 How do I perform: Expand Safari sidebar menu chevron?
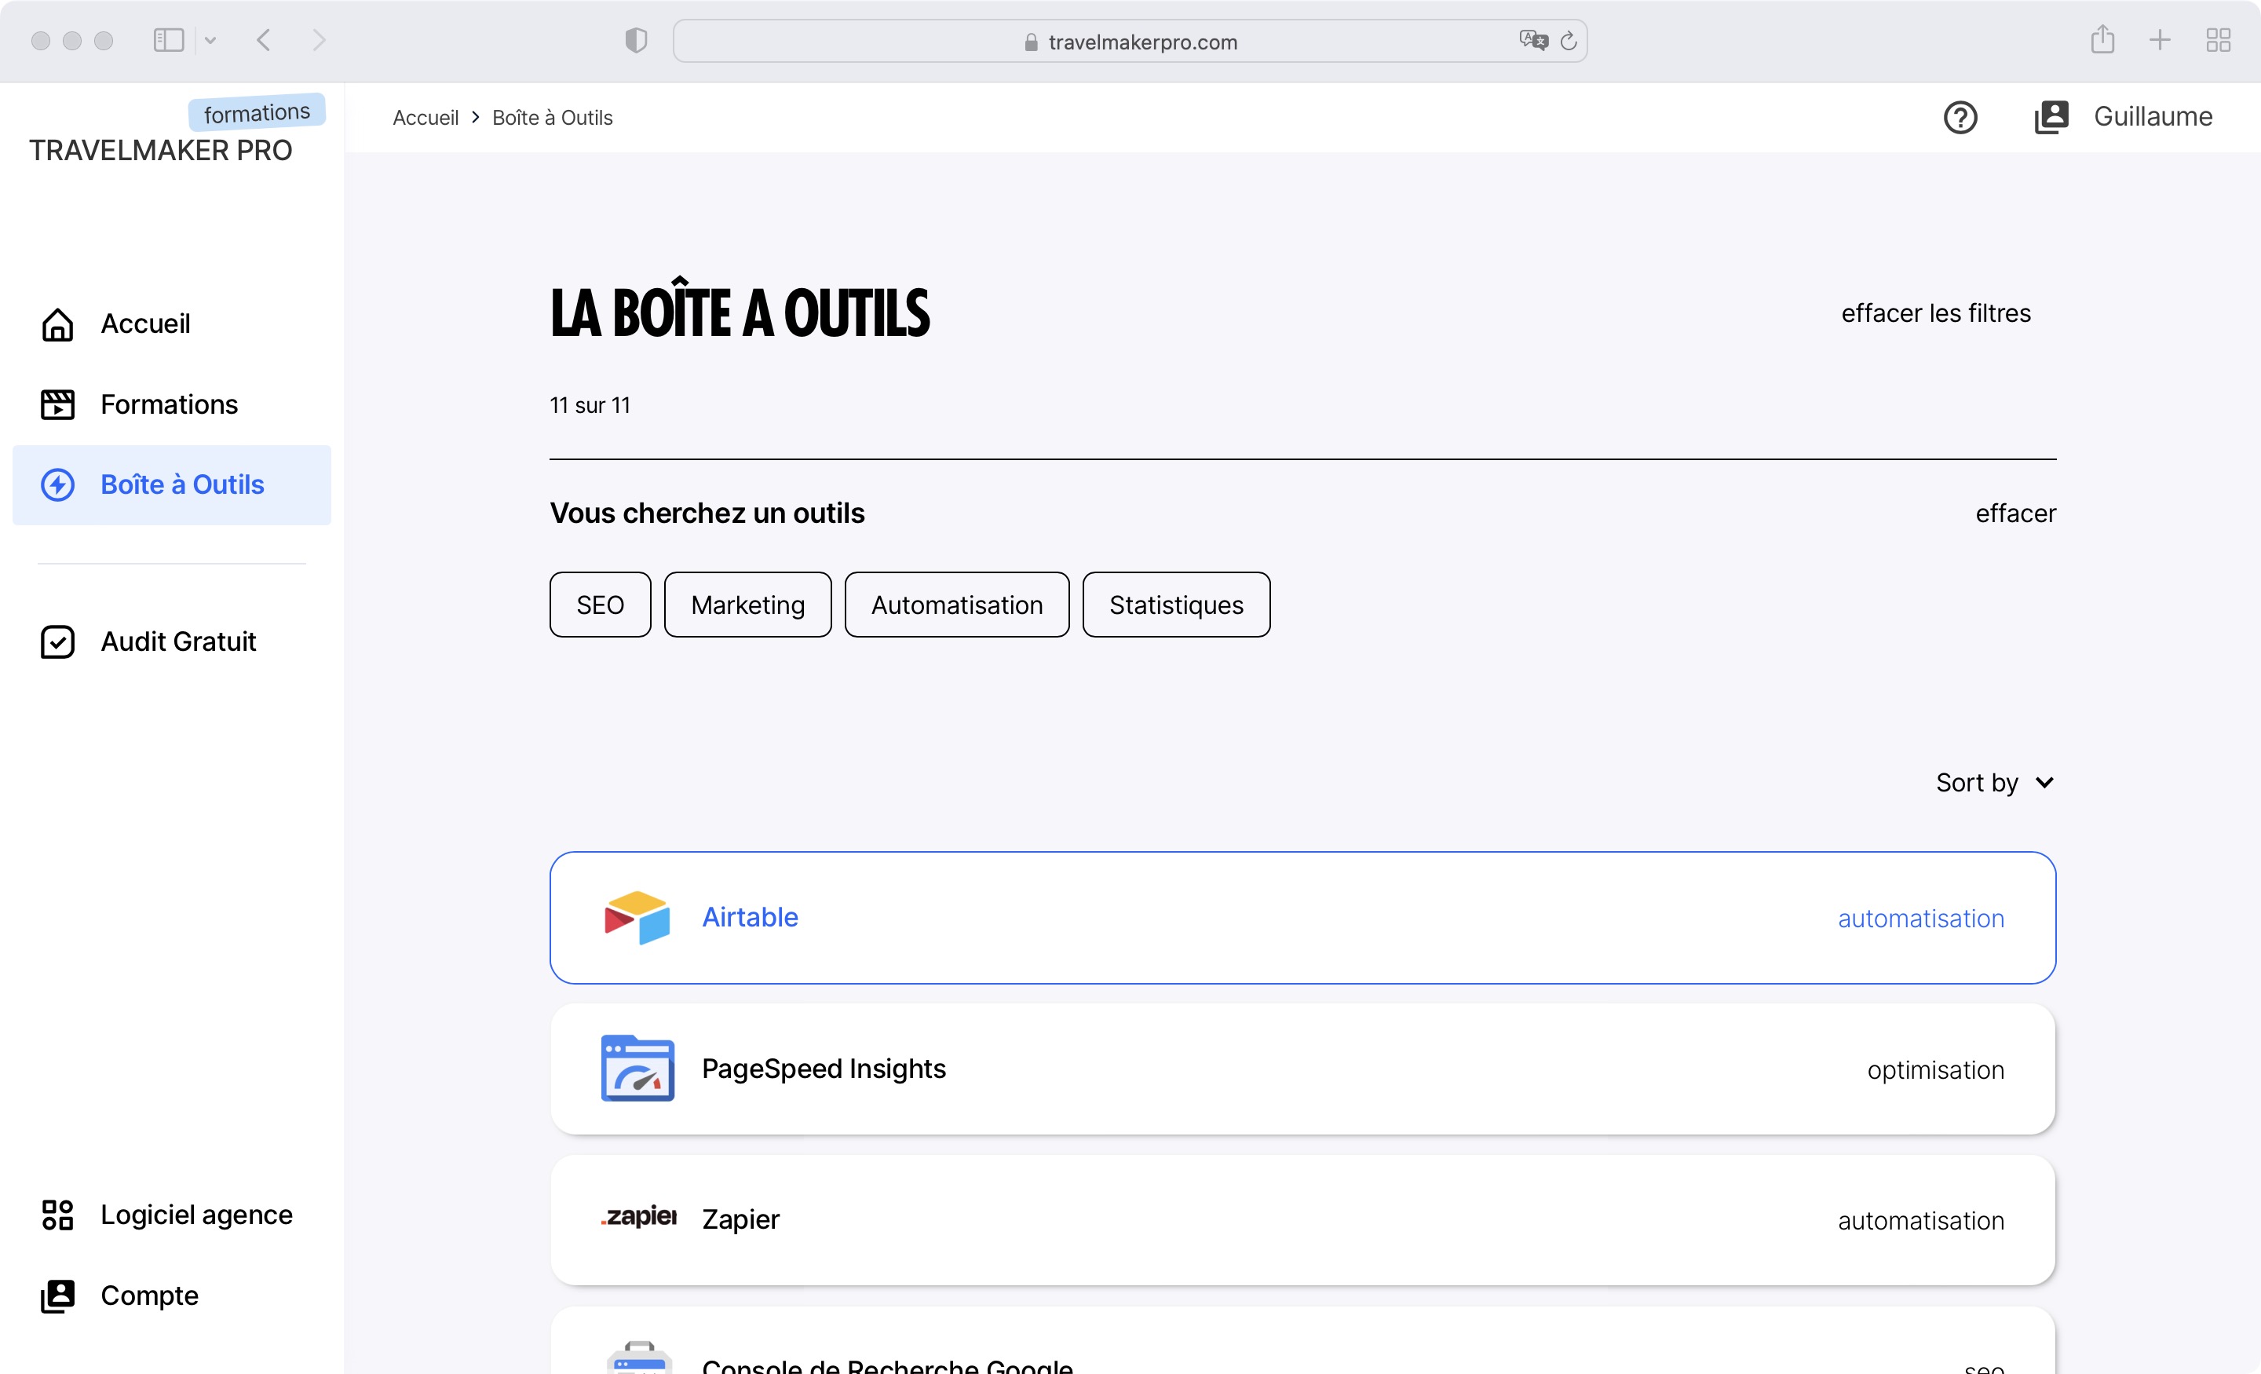click(210, 40)
